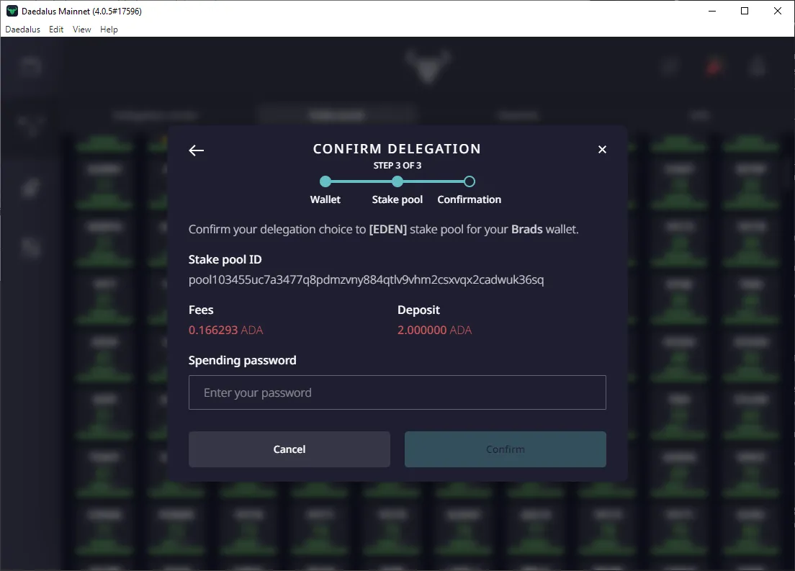Cancel the delegation
Screen dimensions: 795x571
pos(289,449)
